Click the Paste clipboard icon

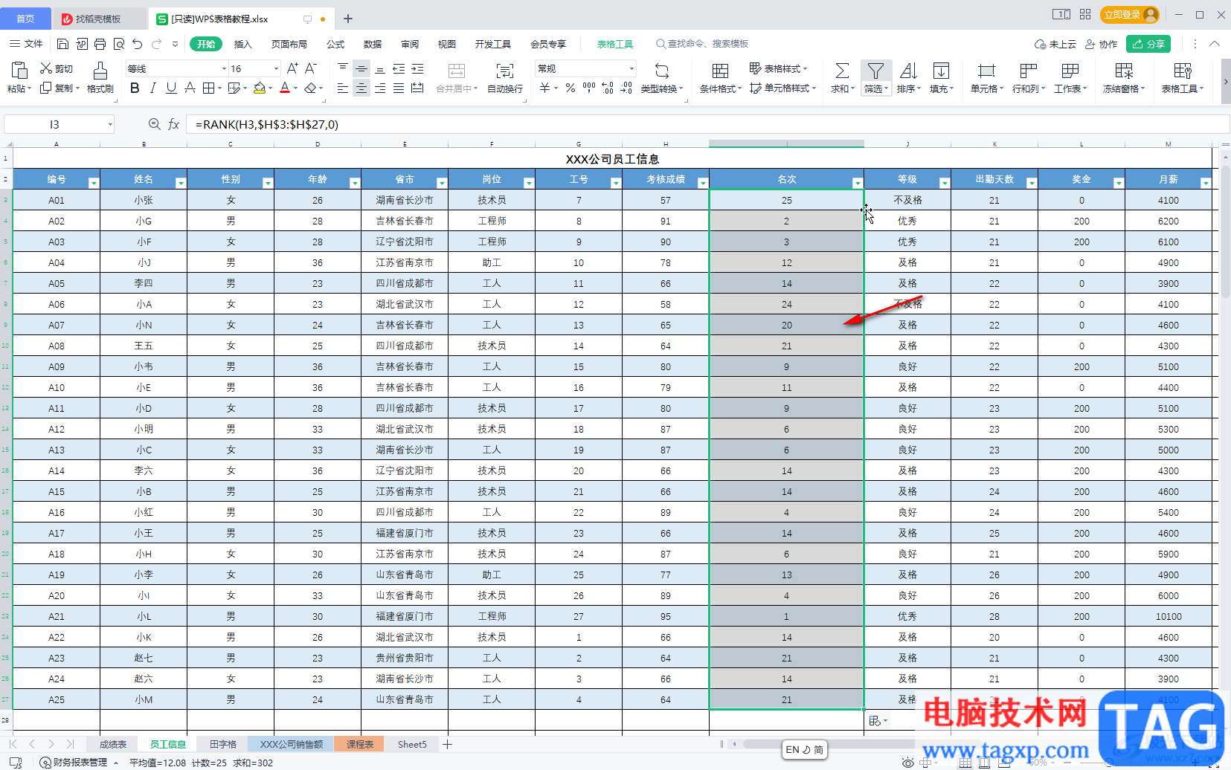coord(19,71)
